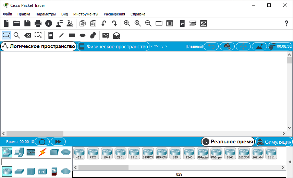Viewport: 293px width, 178px height.
Task: Select End Devices category
Action: click(x=19, y=152)
